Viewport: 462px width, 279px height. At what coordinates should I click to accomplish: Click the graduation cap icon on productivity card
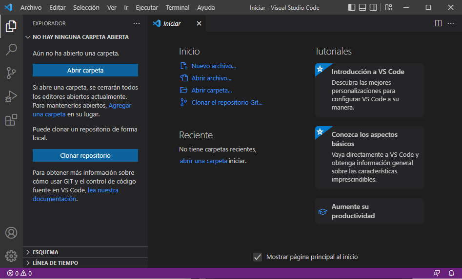coord(322,211)
